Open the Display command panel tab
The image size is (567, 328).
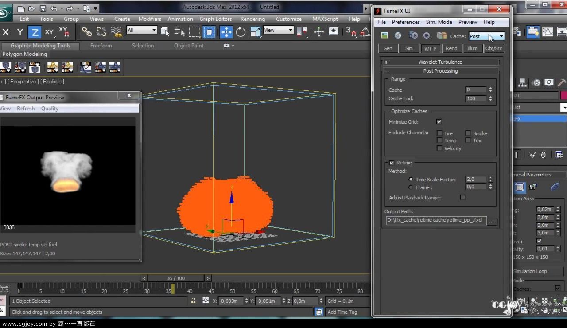pyautogui.click(x=549, y=82)
